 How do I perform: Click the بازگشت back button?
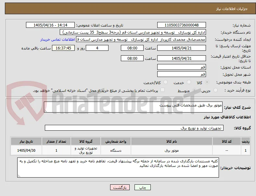120,187
